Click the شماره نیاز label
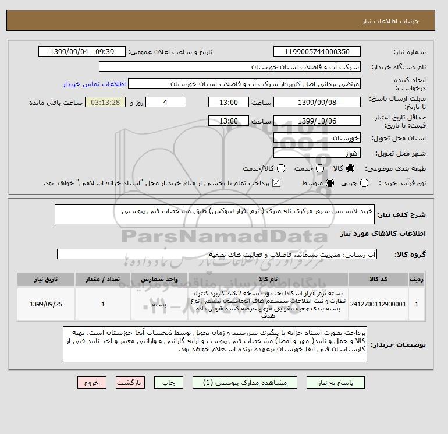 pyautogui.click(x=410, y=52)
